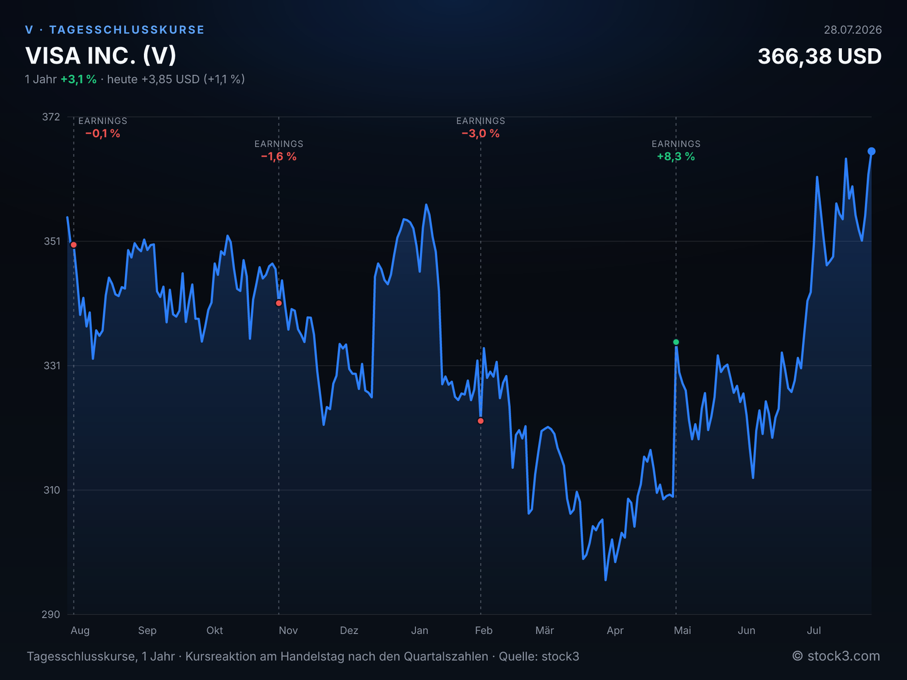Click the date 28.07.2026
The width and height of the screenshot is (907, 680).
point(853,30)
